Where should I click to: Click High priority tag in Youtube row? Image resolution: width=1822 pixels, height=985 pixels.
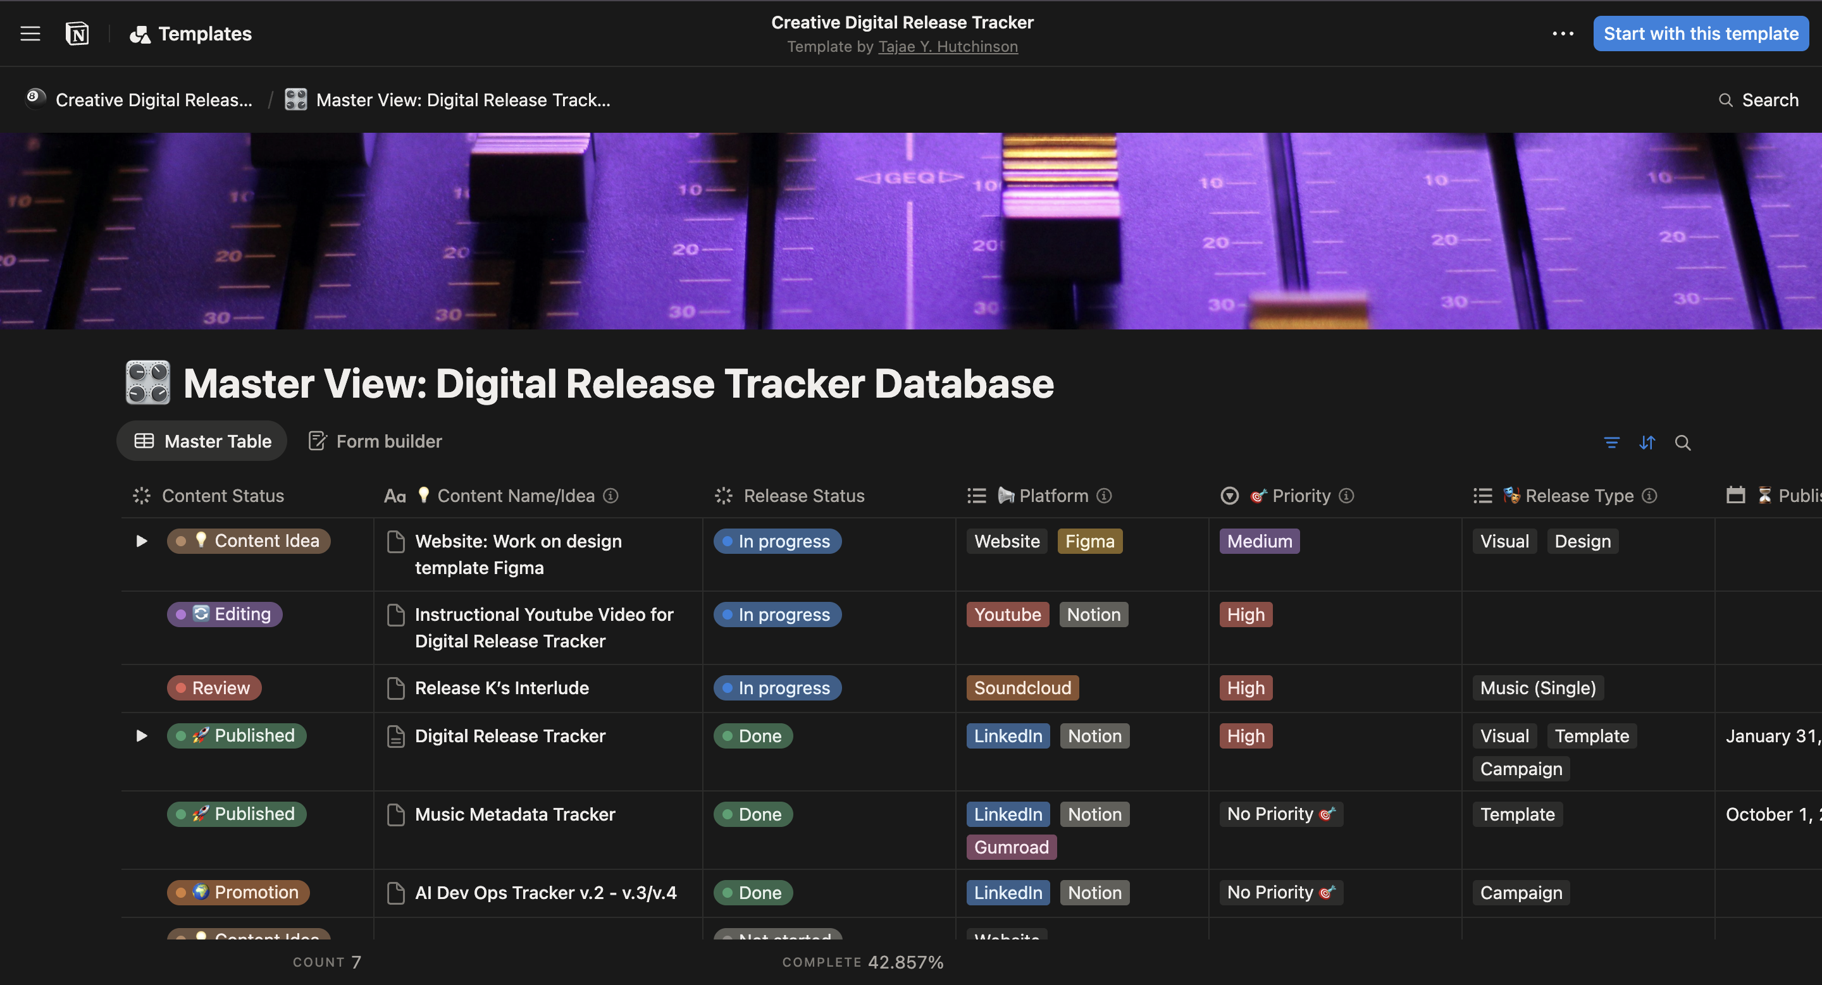(x=1246, y=615)
